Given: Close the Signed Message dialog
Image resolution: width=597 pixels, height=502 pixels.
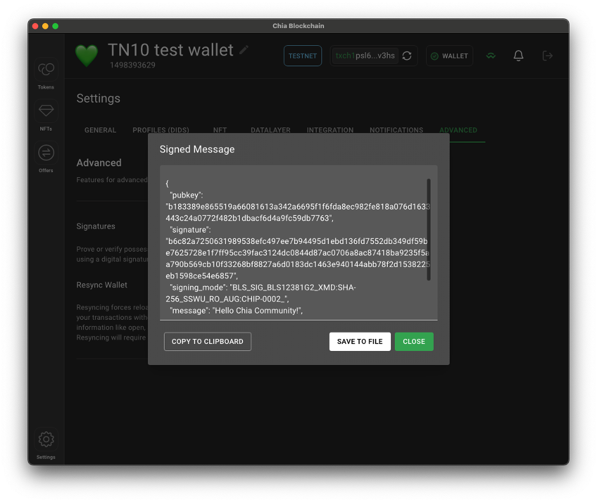Looking at the screenshot, I should coord(414,341).
